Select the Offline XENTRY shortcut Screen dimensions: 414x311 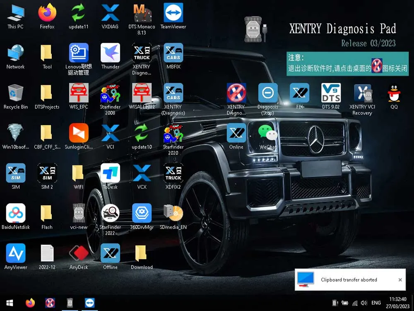pos(110,257)
